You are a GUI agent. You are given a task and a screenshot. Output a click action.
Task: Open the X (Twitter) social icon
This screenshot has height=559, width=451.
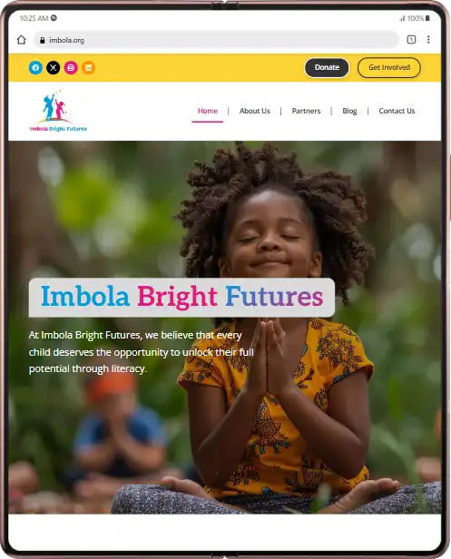[x=54, y=67]
